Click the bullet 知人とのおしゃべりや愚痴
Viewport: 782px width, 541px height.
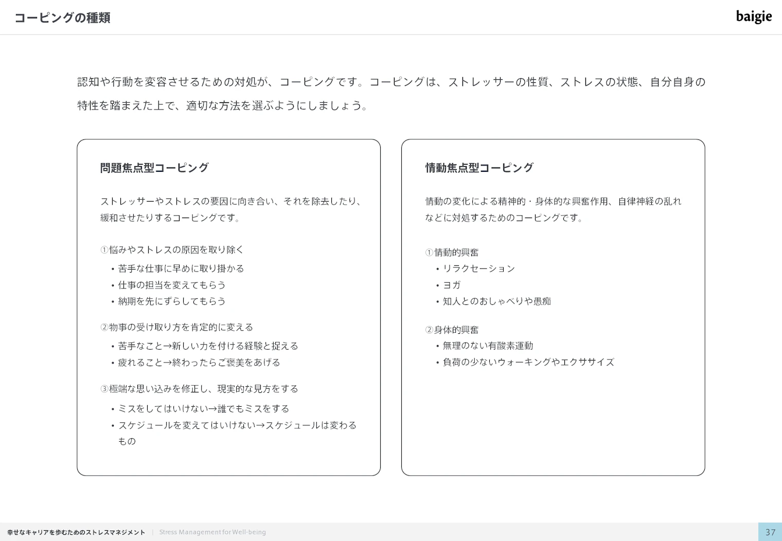(x=497, y=301)
